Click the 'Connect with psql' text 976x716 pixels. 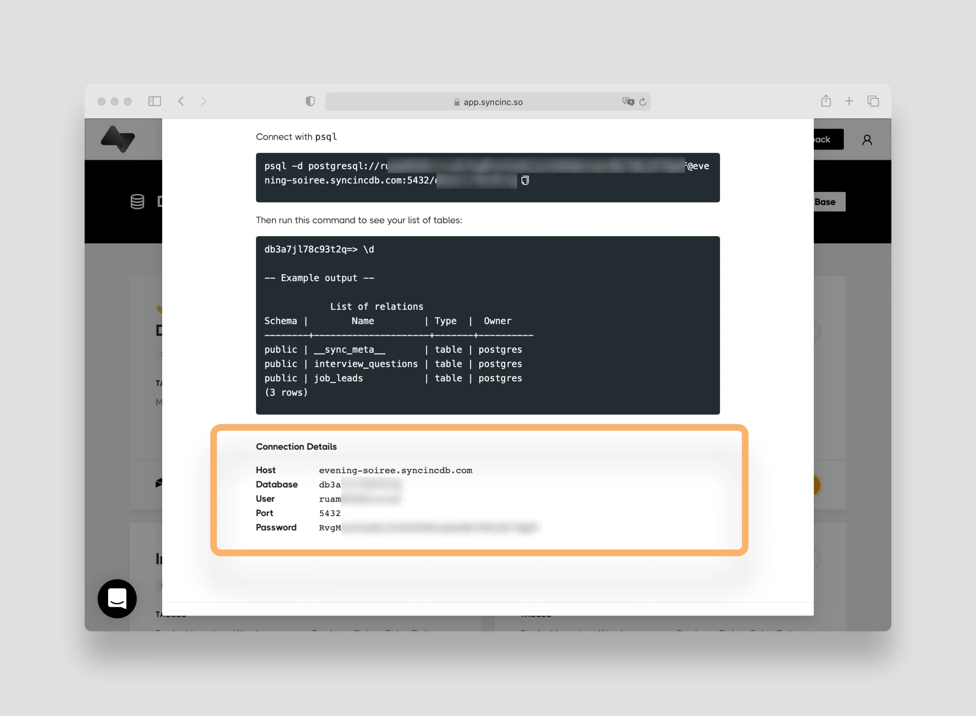point(296,137)
